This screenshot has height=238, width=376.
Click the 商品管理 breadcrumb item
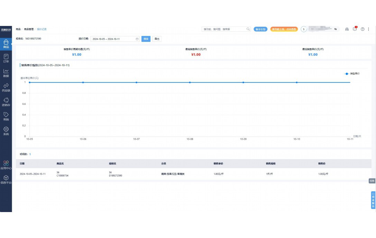click(x=29, y=29)
